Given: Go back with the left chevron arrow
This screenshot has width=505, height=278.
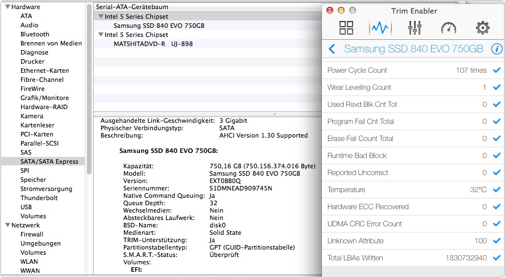Looking at the screenshot, I should (x=332, y=49).
